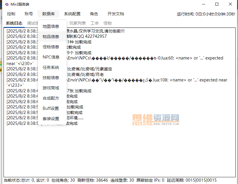Open the 系统配置 menu
Image resolution: width=238 pixels, height=184 pixels.
tap(72, 14)
